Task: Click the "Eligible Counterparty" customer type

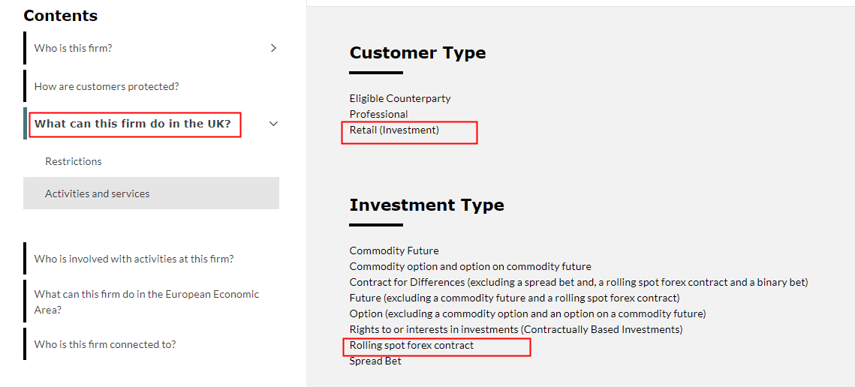Action: 400,98
